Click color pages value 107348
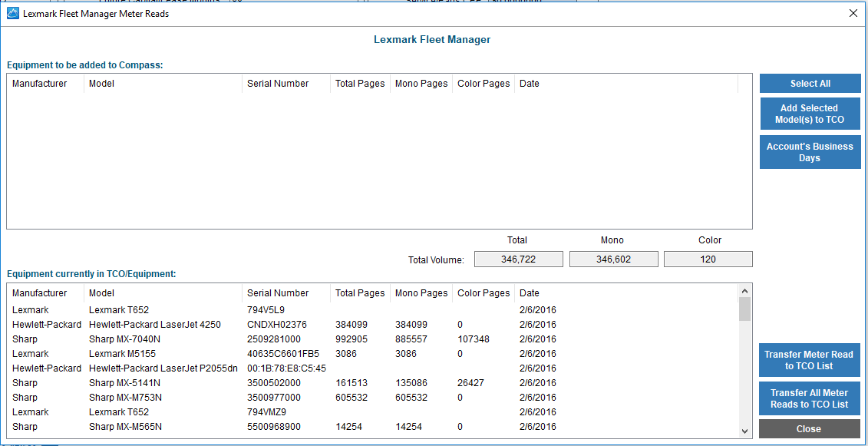868x446 pixels. [474, 339]
